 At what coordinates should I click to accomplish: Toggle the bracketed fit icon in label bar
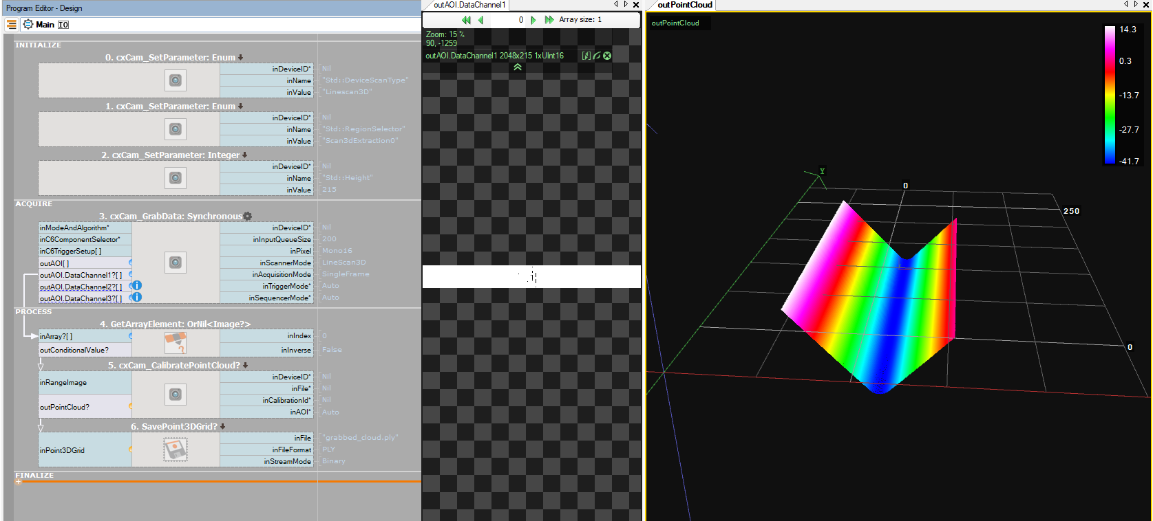click(x=586, y=56)
